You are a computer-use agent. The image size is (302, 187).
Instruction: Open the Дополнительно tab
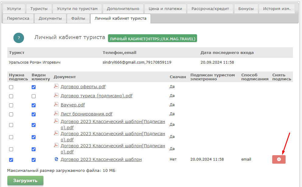point(123,9)
